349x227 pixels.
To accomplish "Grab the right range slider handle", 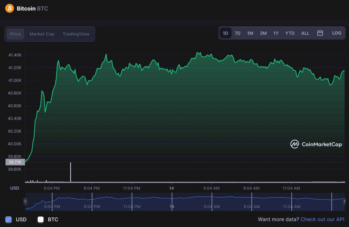I will (x=344, y=201).
